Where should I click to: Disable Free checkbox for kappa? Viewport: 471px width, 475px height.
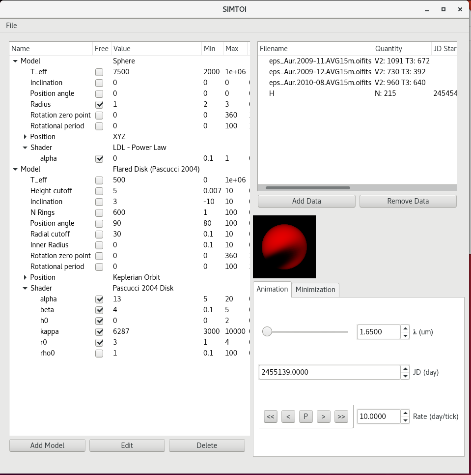99,331
